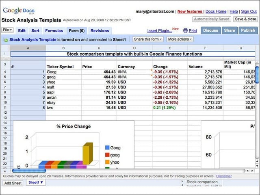Click the green change cell 0.21 (1.29%)
260x195 pixels.
170,108
